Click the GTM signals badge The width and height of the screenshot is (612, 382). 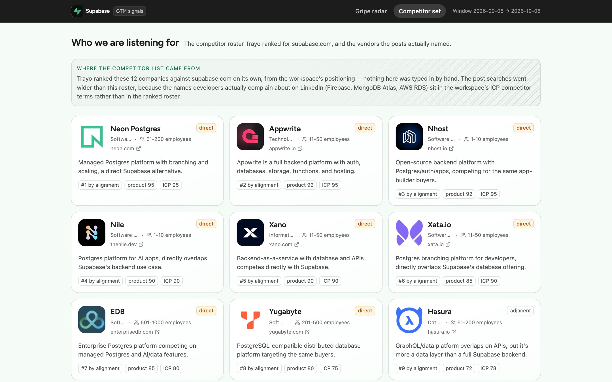[x=129, y=11]
